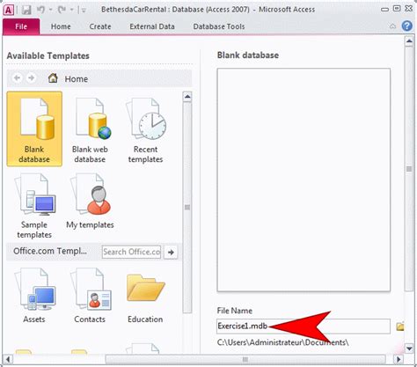Restore down the Access window
Viewport: 417px width, 367px height.
[397, 9]
